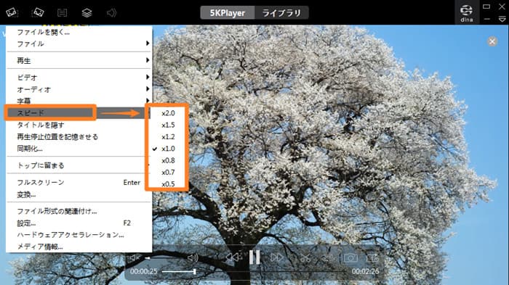This screenshot has height=285, width=509.
Task: Minimize the 5KPlayer window
Action: click(x=486, y=19)
